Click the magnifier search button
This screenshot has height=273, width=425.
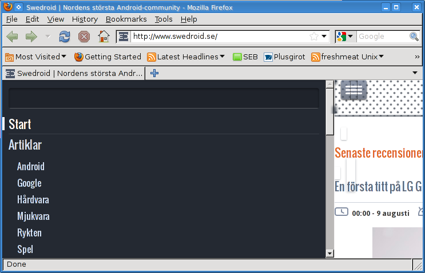click(414, 36)
